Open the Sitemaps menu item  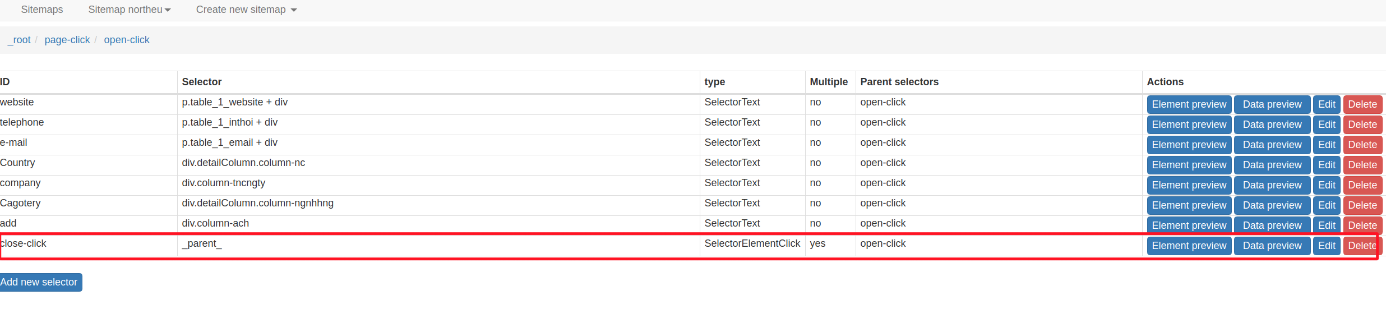[42, 10]
